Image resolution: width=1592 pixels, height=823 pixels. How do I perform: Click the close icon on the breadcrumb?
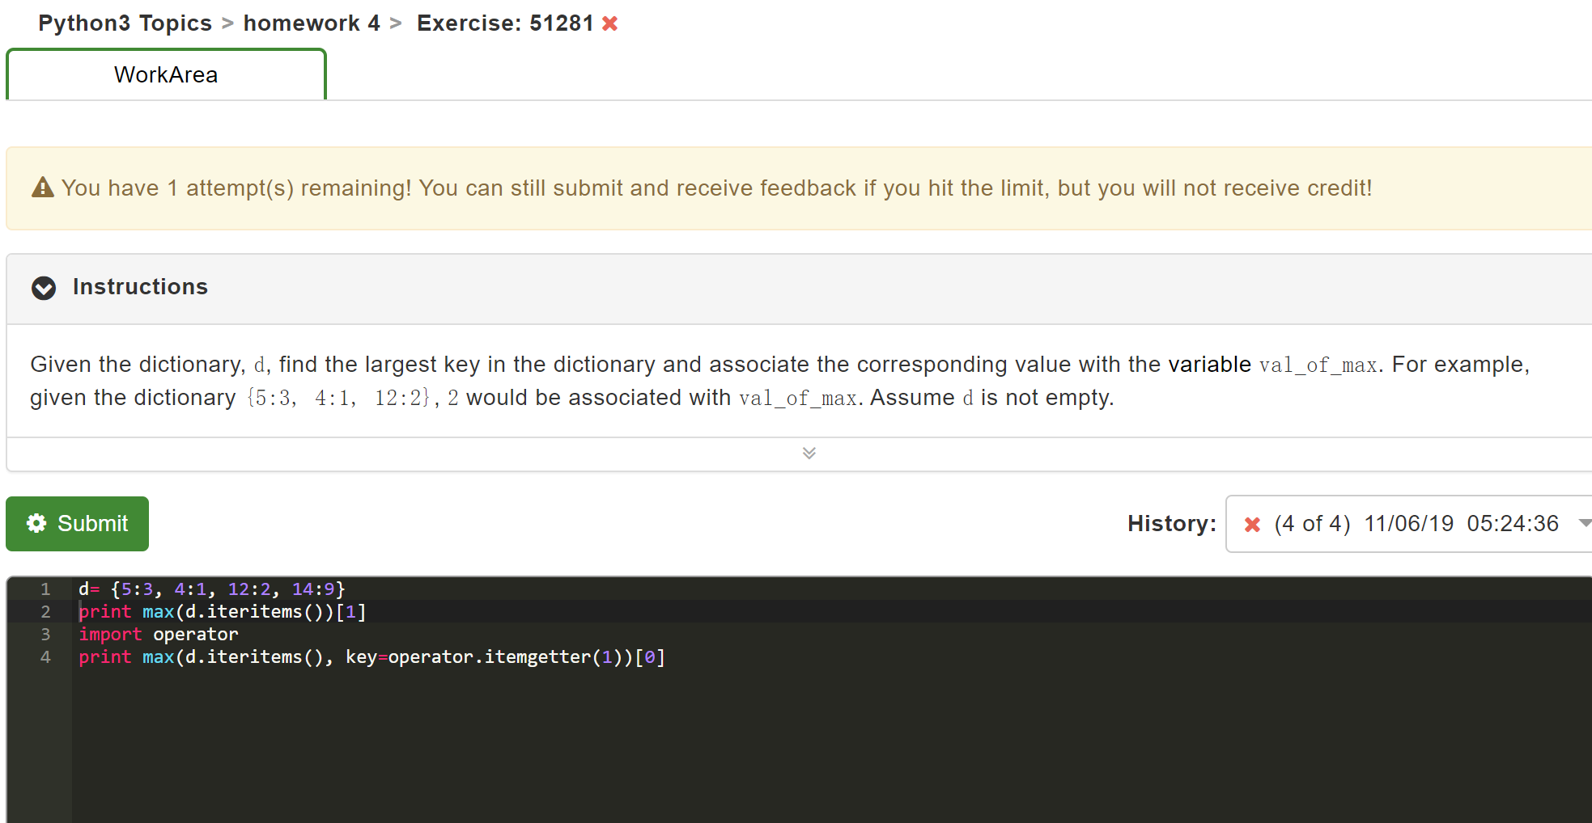(609, 23)
